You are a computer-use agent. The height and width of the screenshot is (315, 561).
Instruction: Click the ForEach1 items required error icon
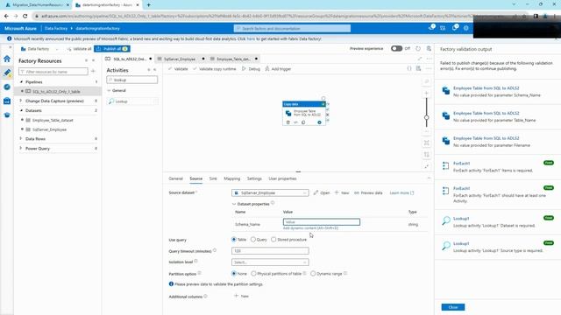(x=445, y=165)
